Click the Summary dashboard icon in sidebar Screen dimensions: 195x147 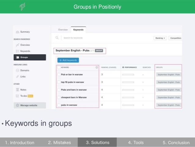click(x=17, y=32)
